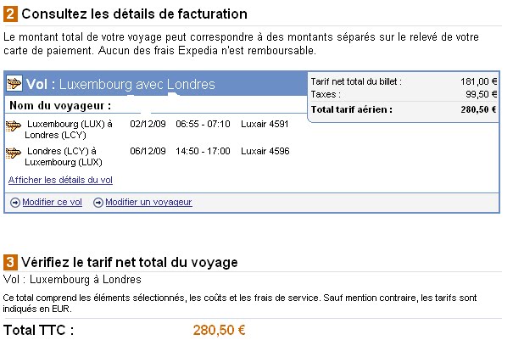
Task: Click the orange step 3 badge
Action: click(x=9, y=262)
